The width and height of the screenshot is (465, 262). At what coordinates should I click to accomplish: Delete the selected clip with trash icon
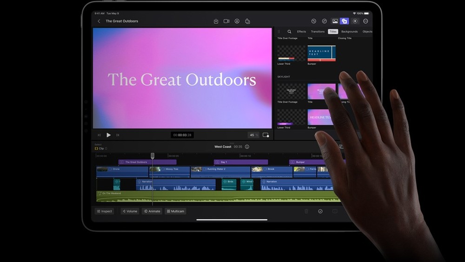(x=306, y=211)
